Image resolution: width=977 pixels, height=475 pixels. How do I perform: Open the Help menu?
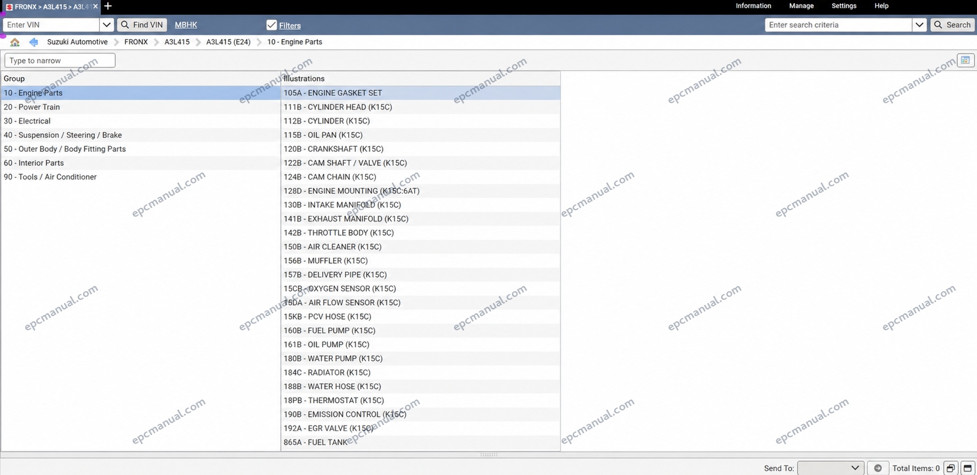(x=881, y=6)
